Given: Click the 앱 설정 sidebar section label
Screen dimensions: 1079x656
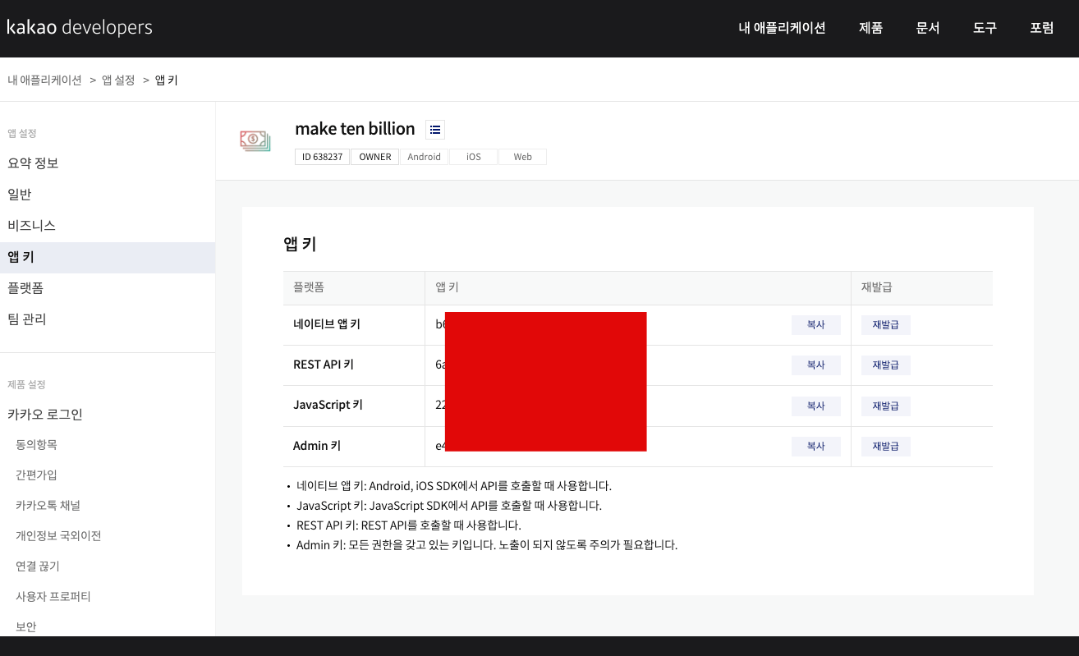Looking at the screenshot, I should pos(22,133).
